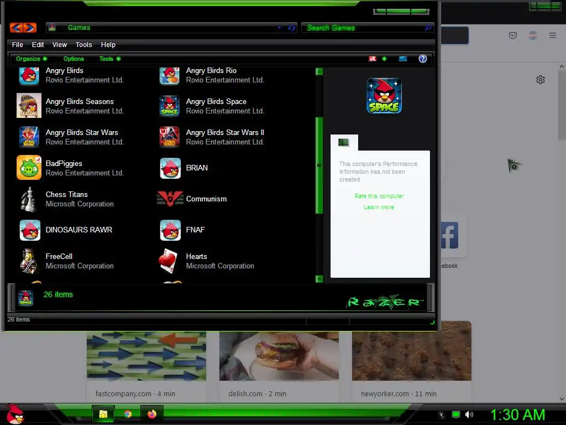Select Angry Birds Seasons icon
This screenshot has width=566, height=425.
pyautogui.click(x=29, y=106)
